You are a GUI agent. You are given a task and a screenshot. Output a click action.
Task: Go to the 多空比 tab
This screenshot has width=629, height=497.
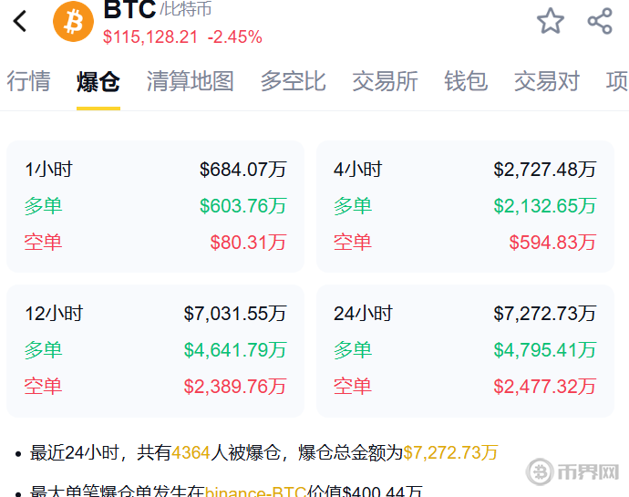pyautogui.click(x=294, y=81)
